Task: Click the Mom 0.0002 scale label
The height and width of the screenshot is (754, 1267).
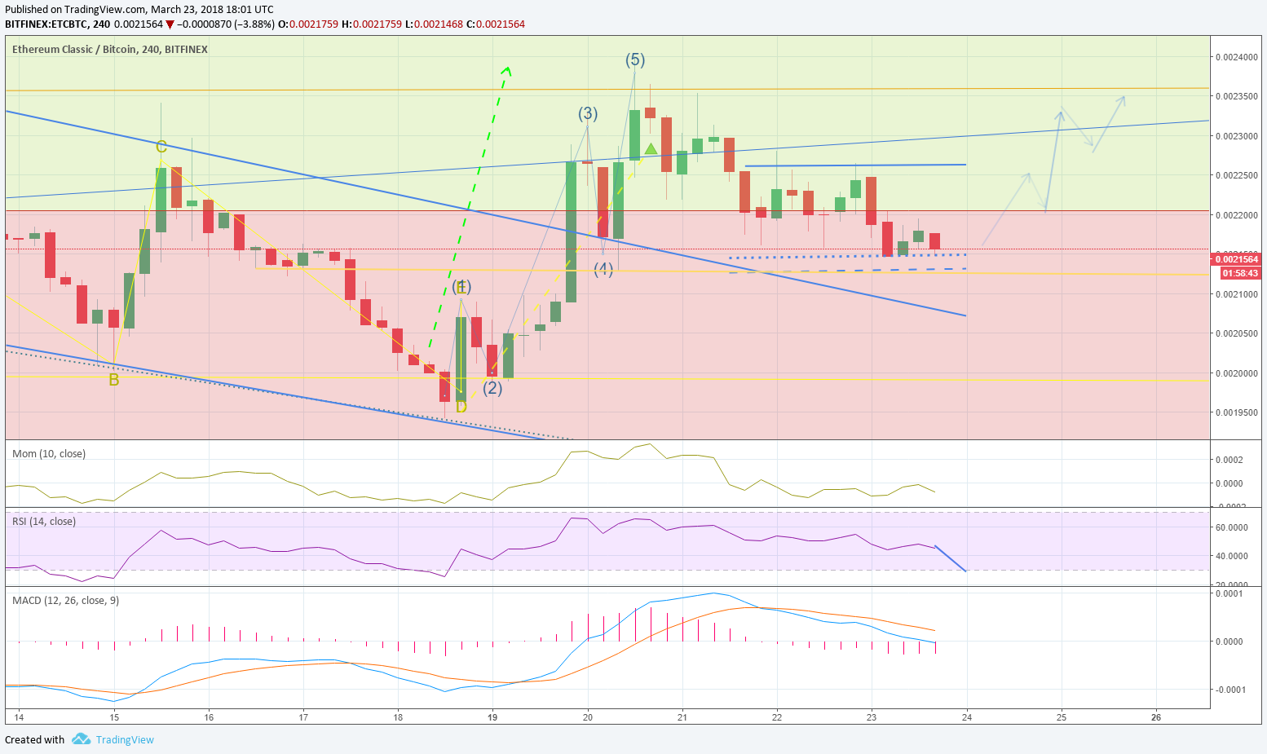Action: [x=1229, y=460]
